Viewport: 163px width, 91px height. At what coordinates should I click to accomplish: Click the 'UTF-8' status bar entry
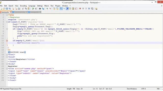(x=143, y=89)
